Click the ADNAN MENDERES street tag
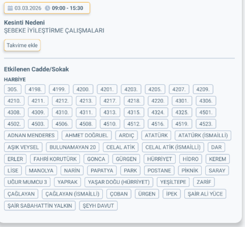 [31, 135]
